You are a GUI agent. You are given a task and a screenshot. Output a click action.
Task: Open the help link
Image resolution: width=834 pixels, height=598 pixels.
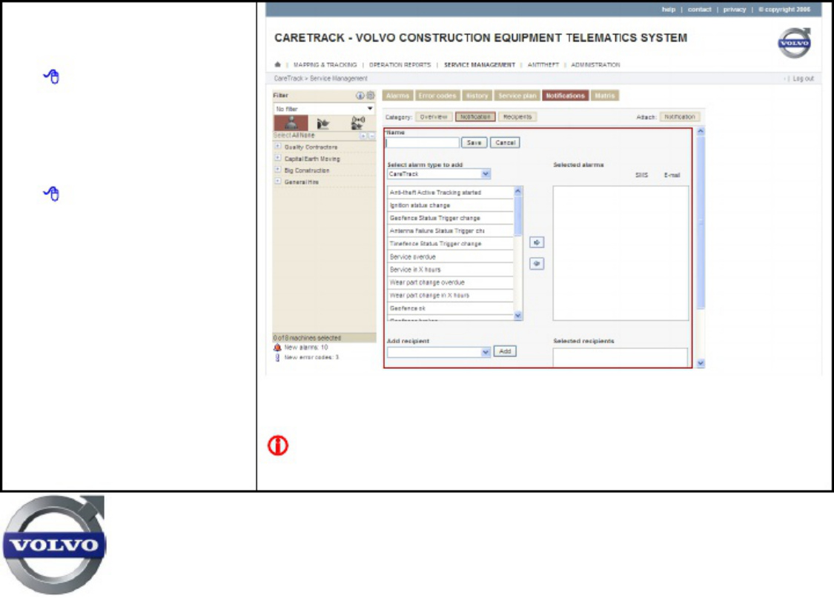(x=669, y=10)
